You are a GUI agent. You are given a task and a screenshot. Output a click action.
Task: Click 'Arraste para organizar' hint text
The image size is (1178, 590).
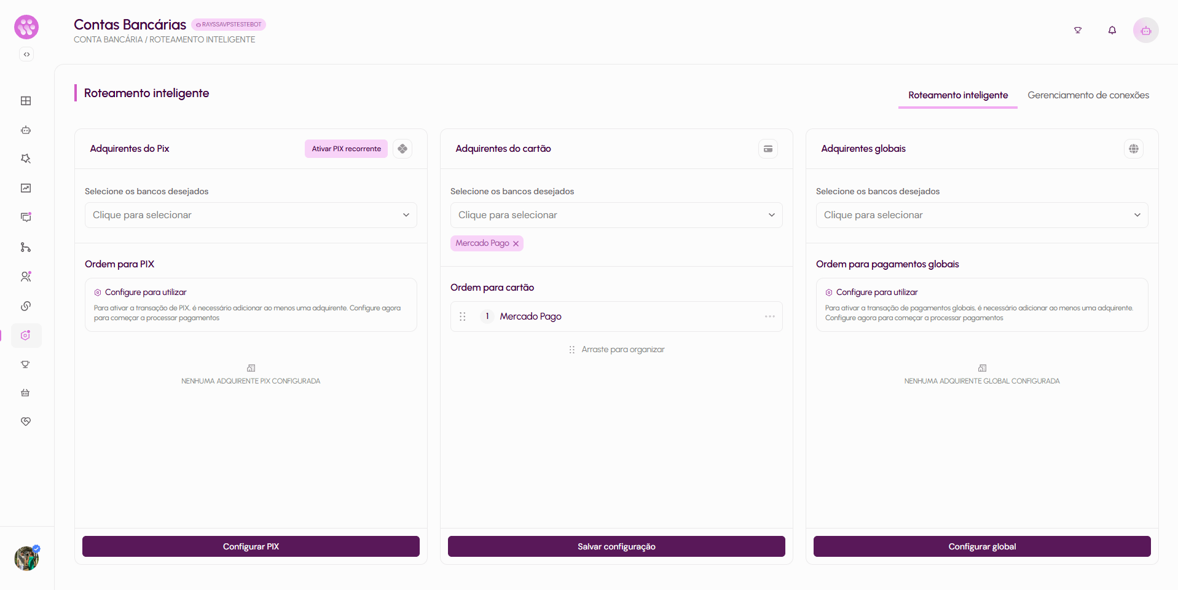pos(623,350)
